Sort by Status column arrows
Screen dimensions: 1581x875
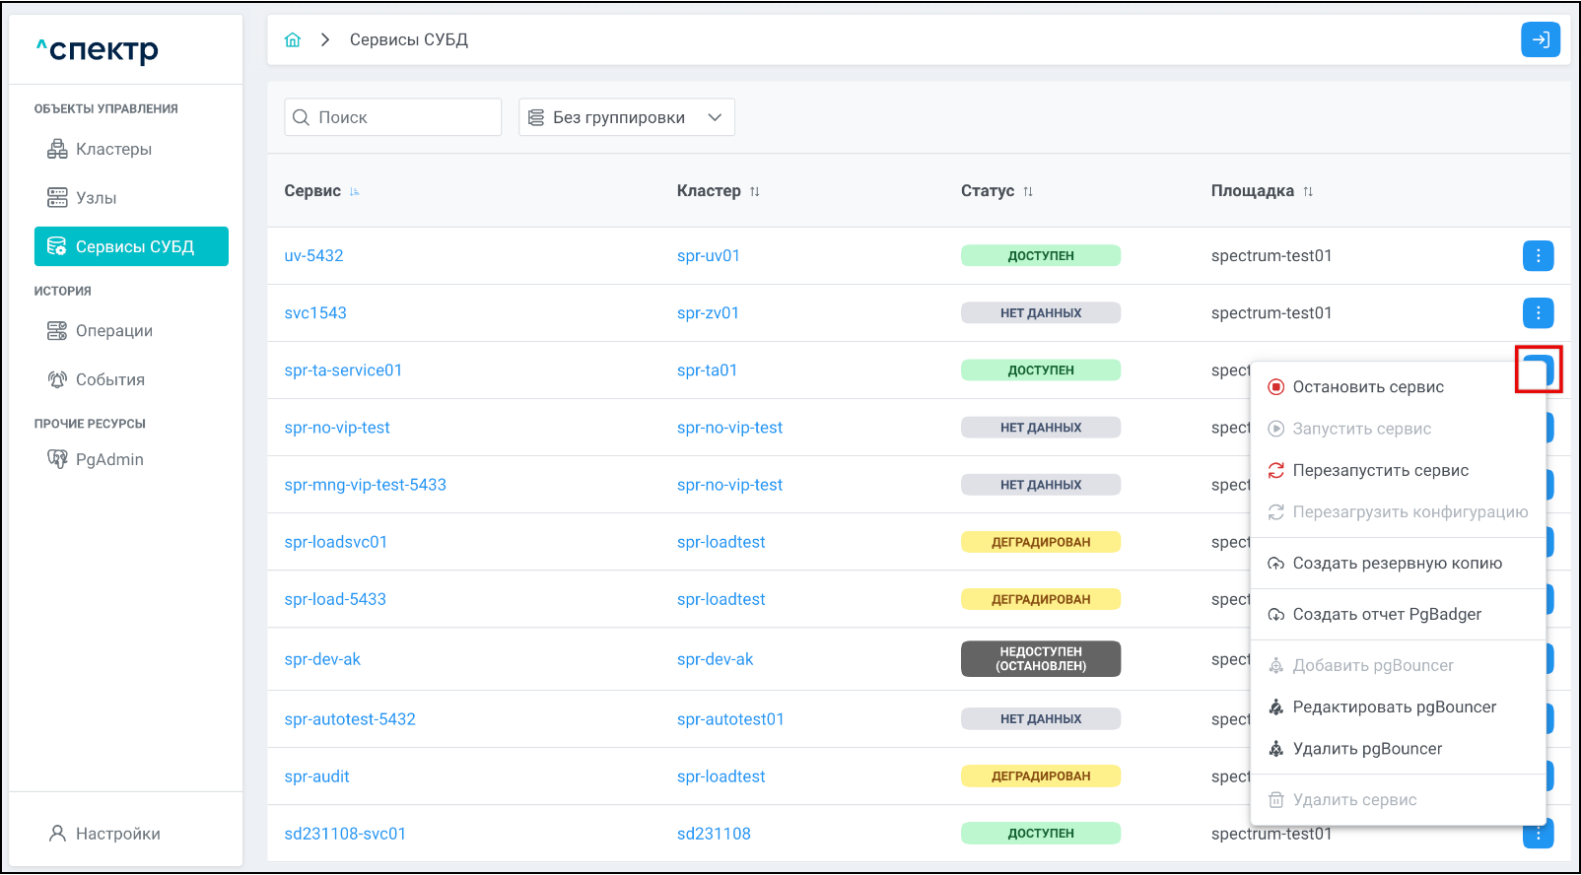coord(1028,192)
